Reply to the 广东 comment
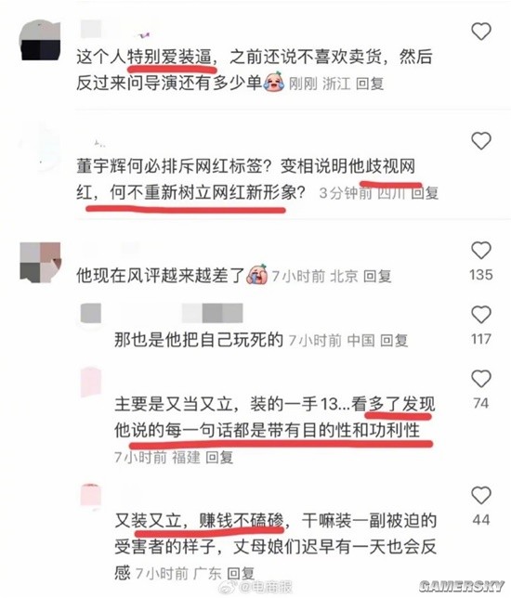Viewport: 511px width, 598px height. (241, 573)
